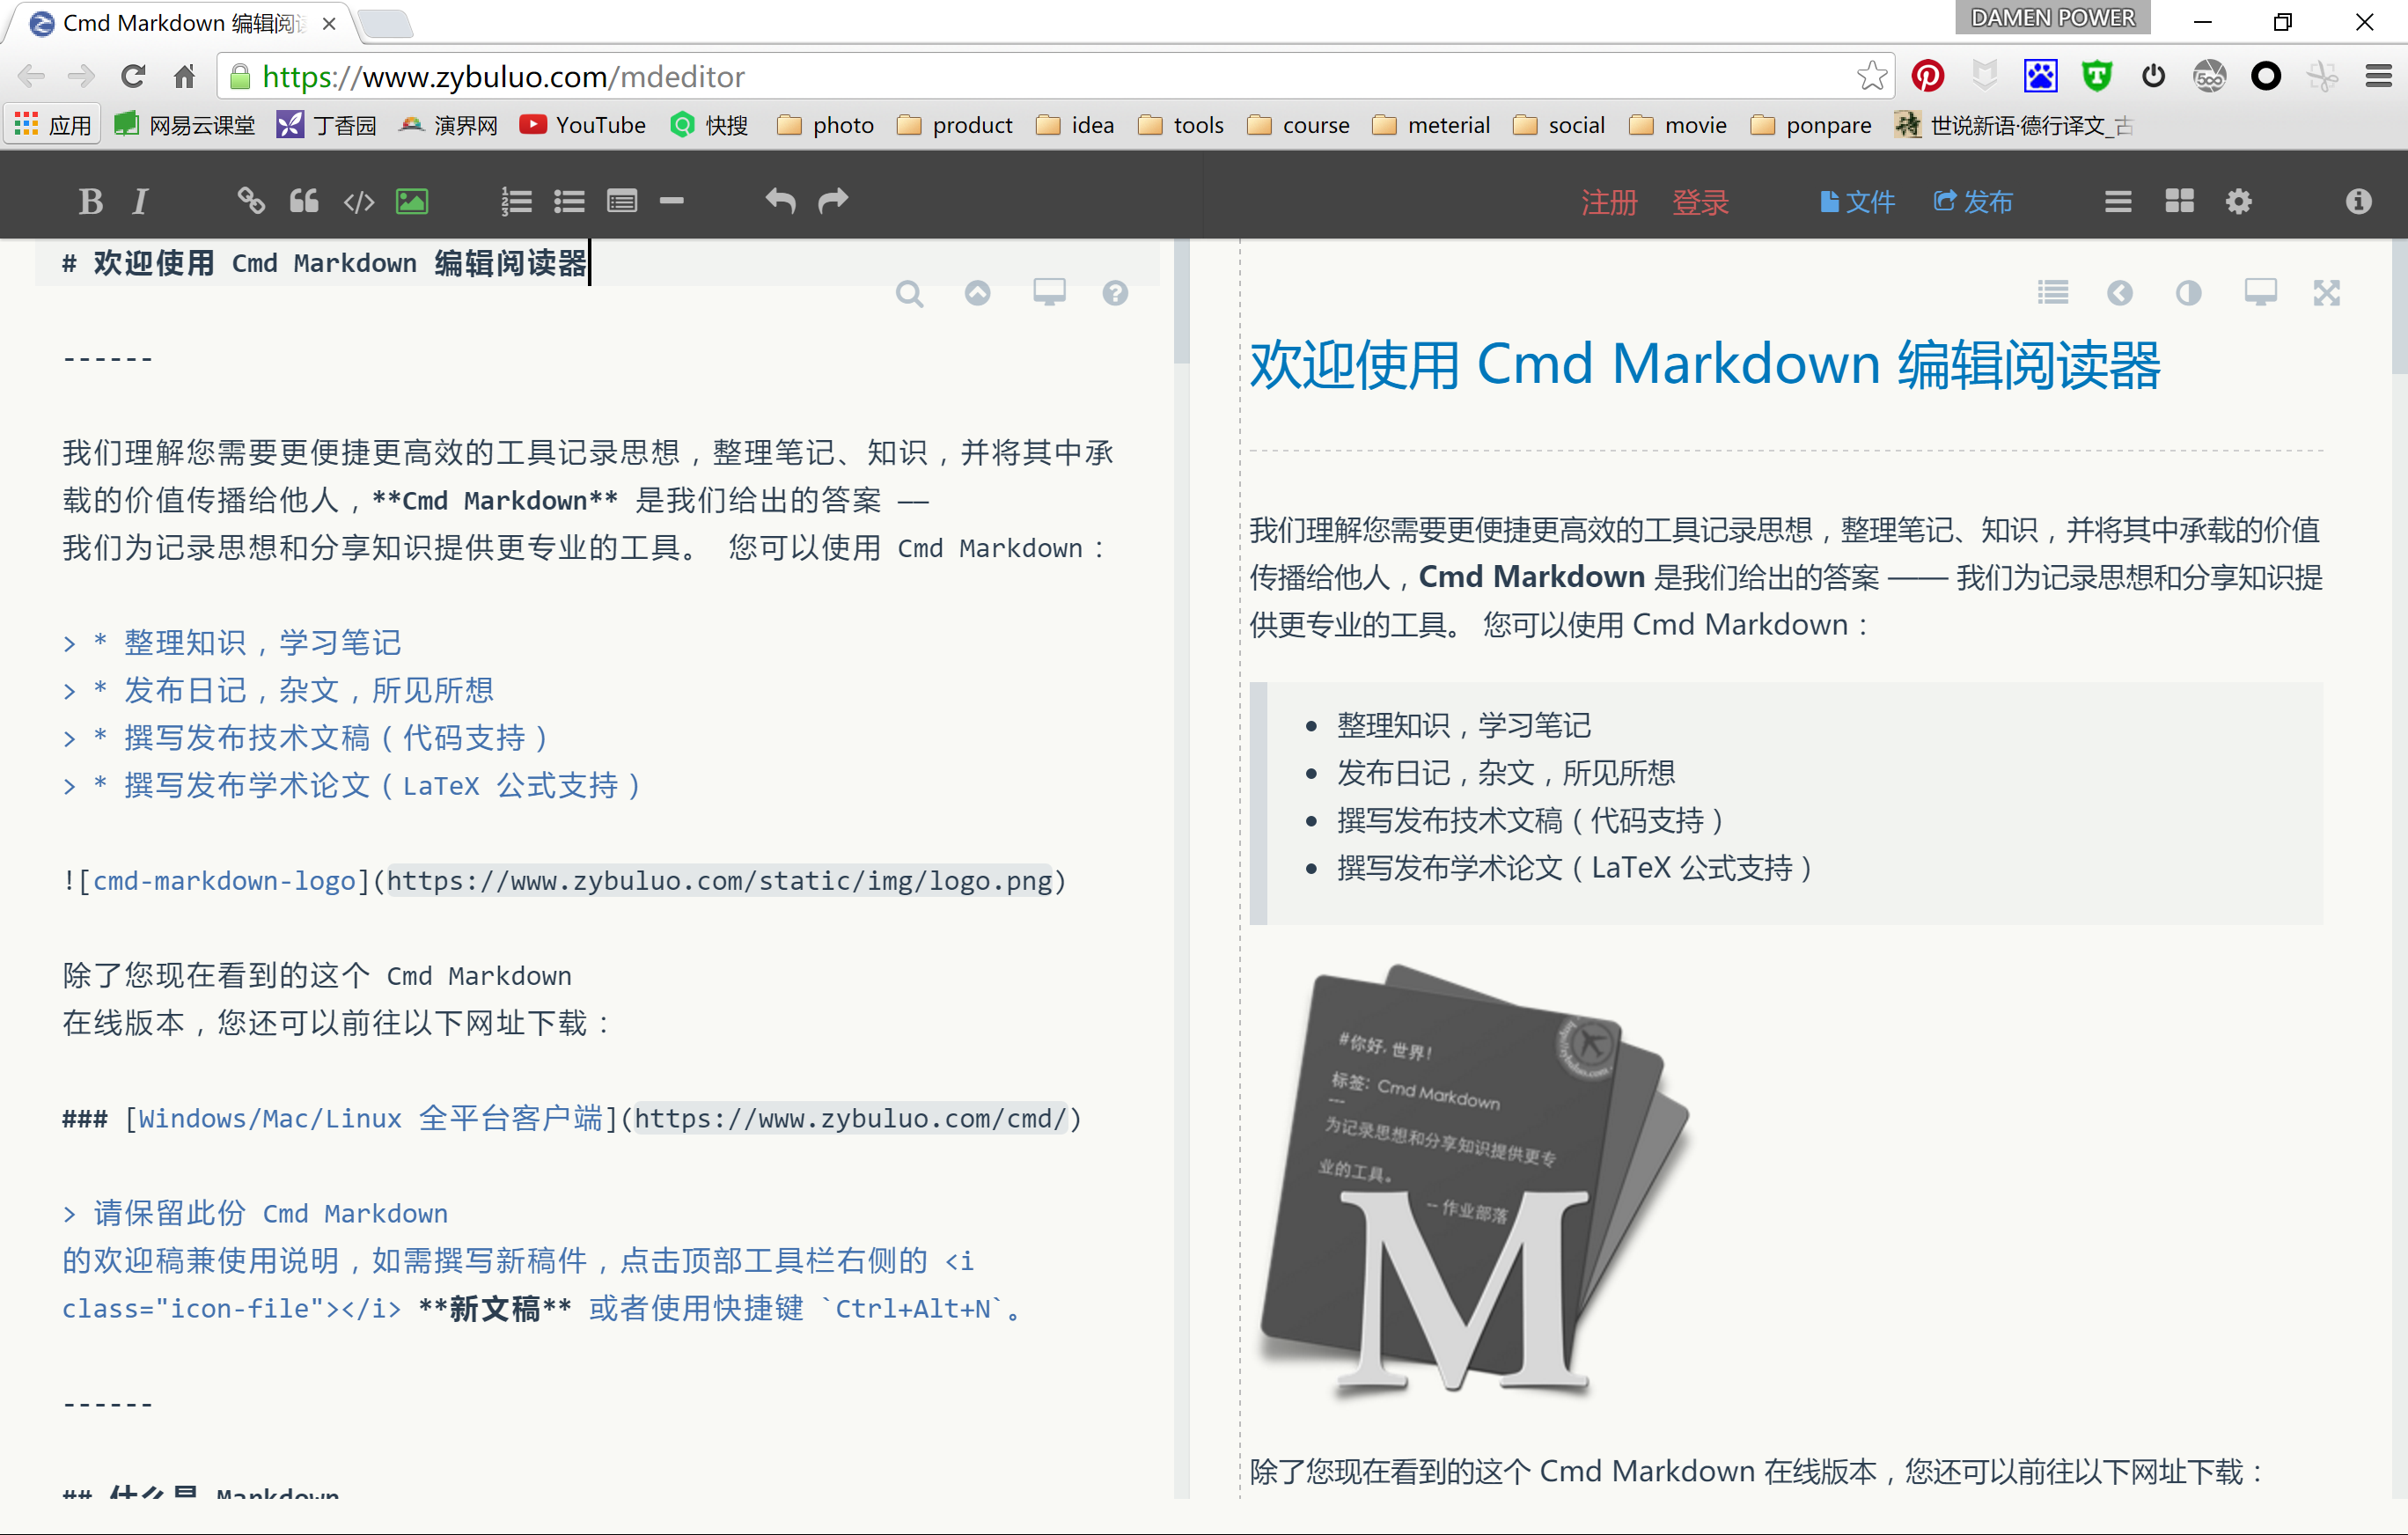Open the 应用 apps shortcut

click(54, 125)
